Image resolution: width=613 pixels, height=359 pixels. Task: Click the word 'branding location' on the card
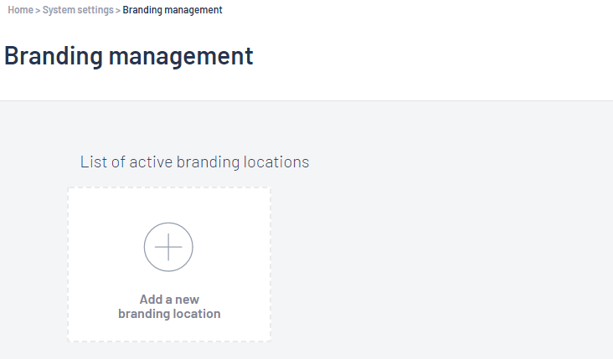point(169,314)
